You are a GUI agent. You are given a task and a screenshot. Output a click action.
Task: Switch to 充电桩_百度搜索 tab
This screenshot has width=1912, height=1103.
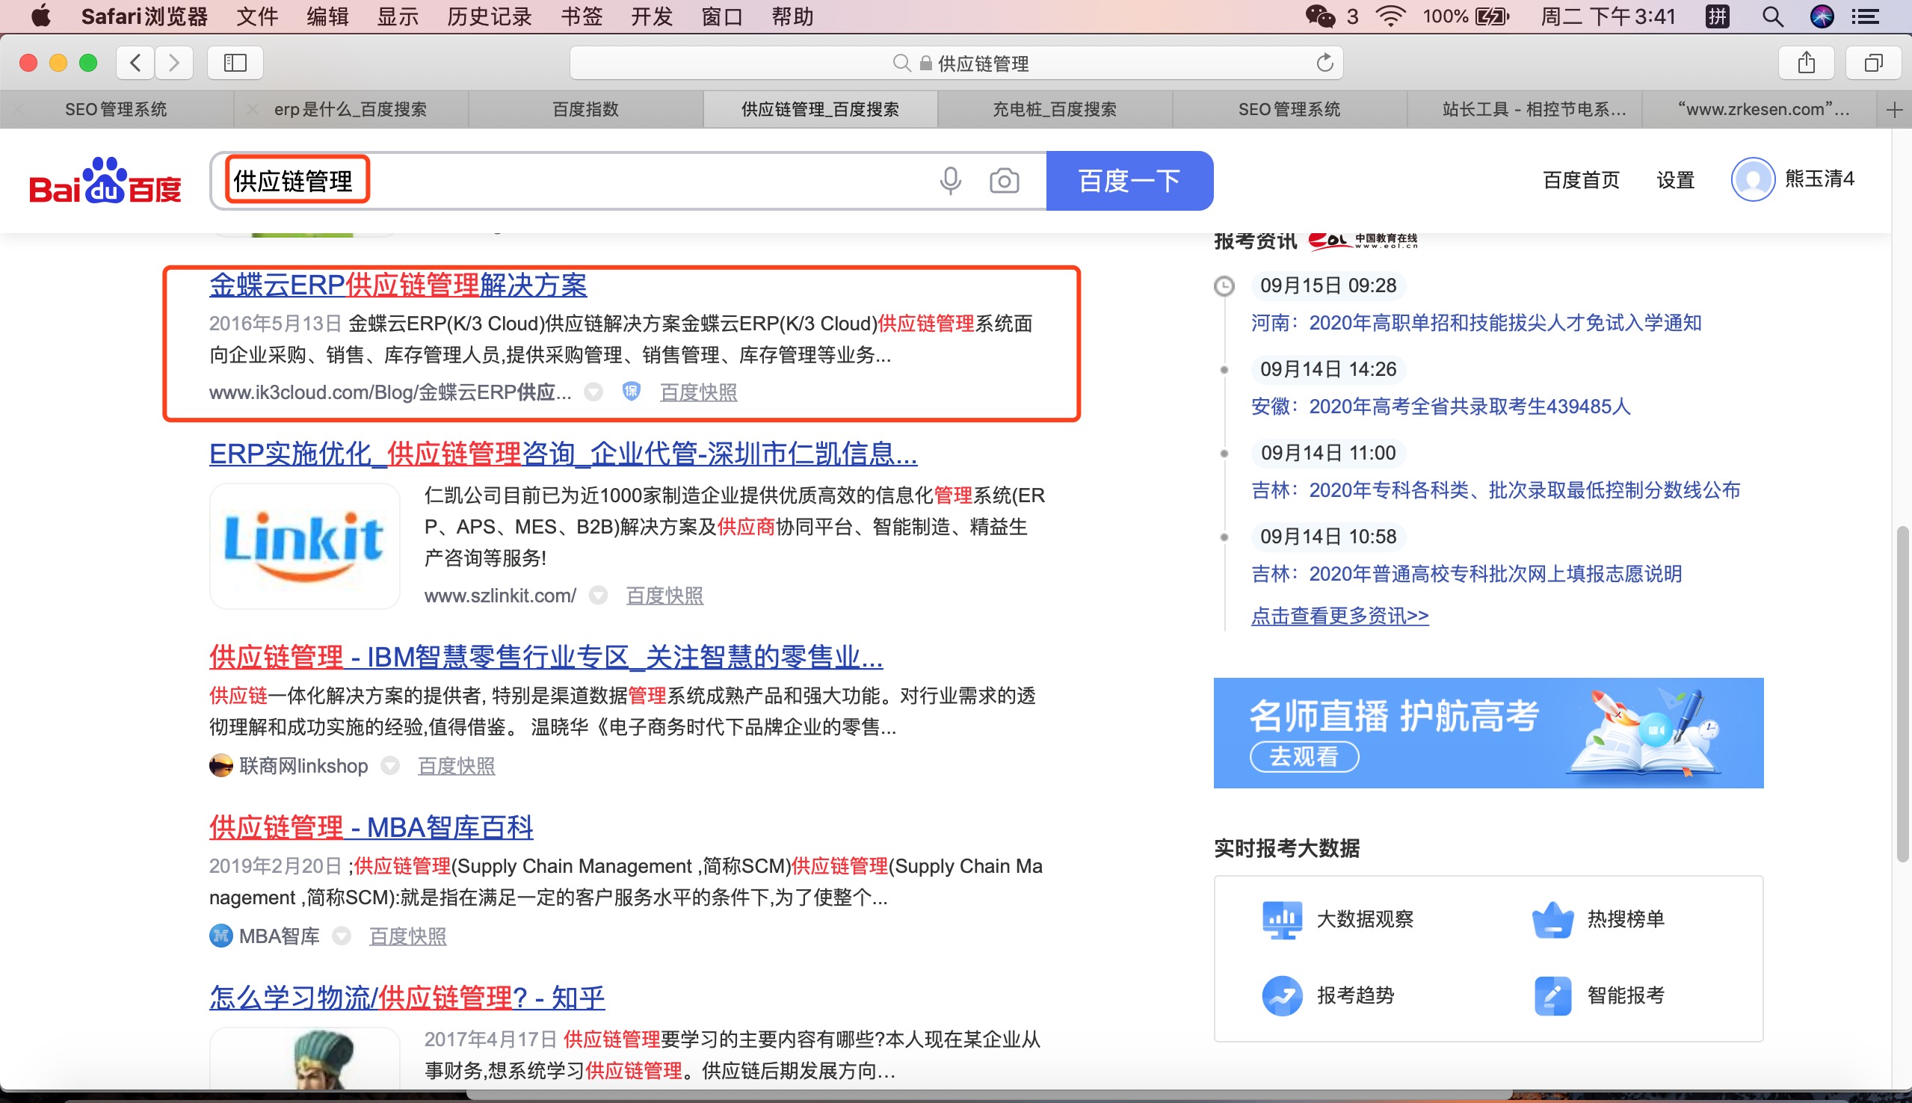[x=1055, y=110]
